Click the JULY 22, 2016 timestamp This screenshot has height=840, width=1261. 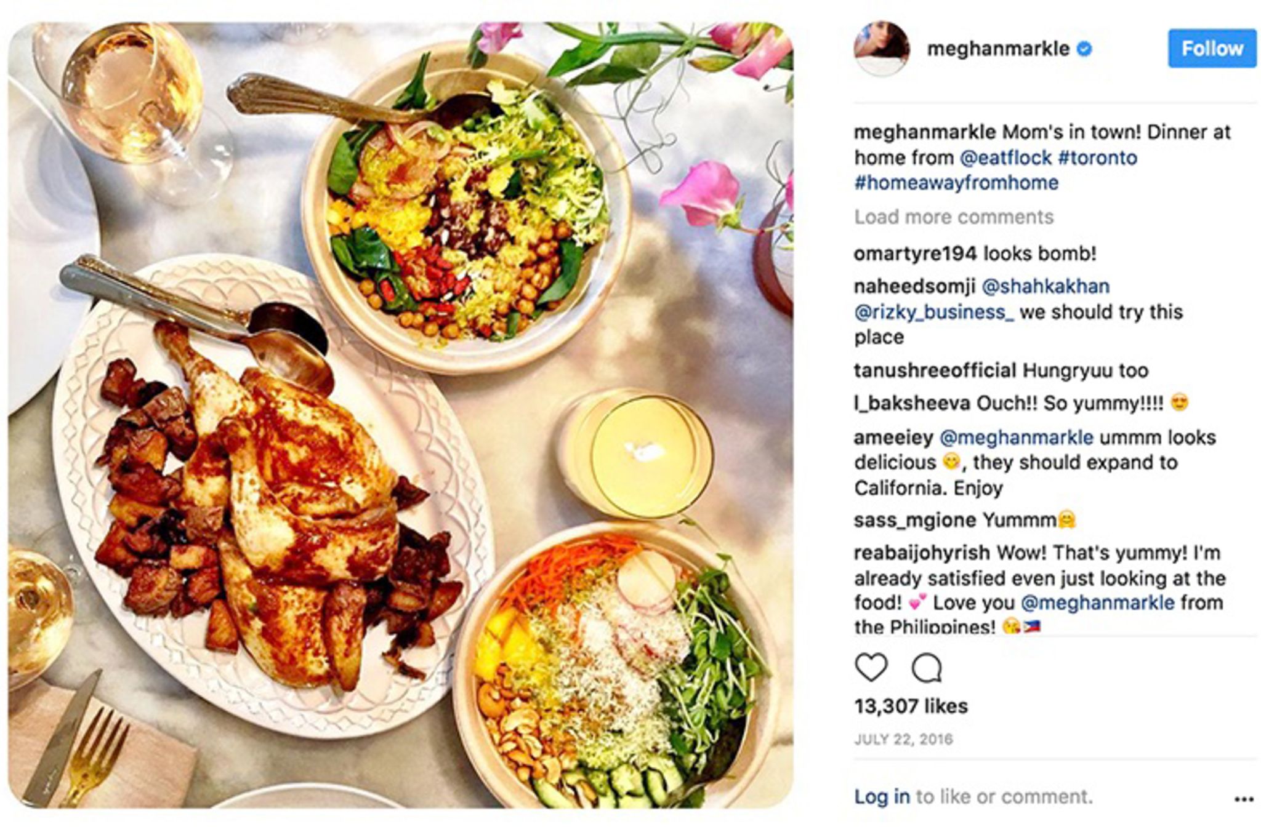pyautogui.click(x=903, y=739)
